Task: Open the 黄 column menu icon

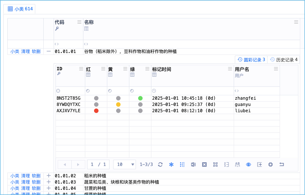Action: click(125, 68)
